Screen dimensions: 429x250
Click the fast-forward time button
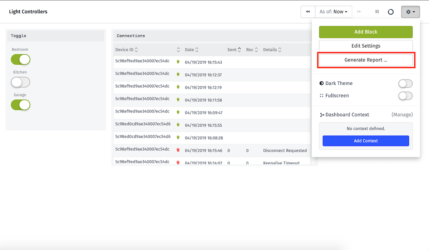(x=359, y=12)
